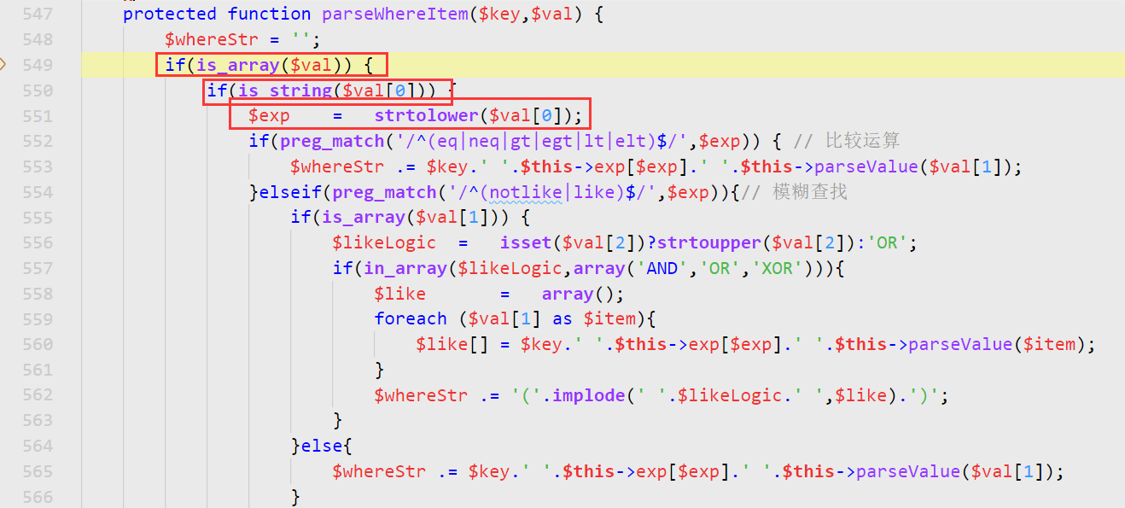The width and height of the screenshot is (1125, 508).
Task: Click line number 557 in the gutter
Action: [37, 268]
